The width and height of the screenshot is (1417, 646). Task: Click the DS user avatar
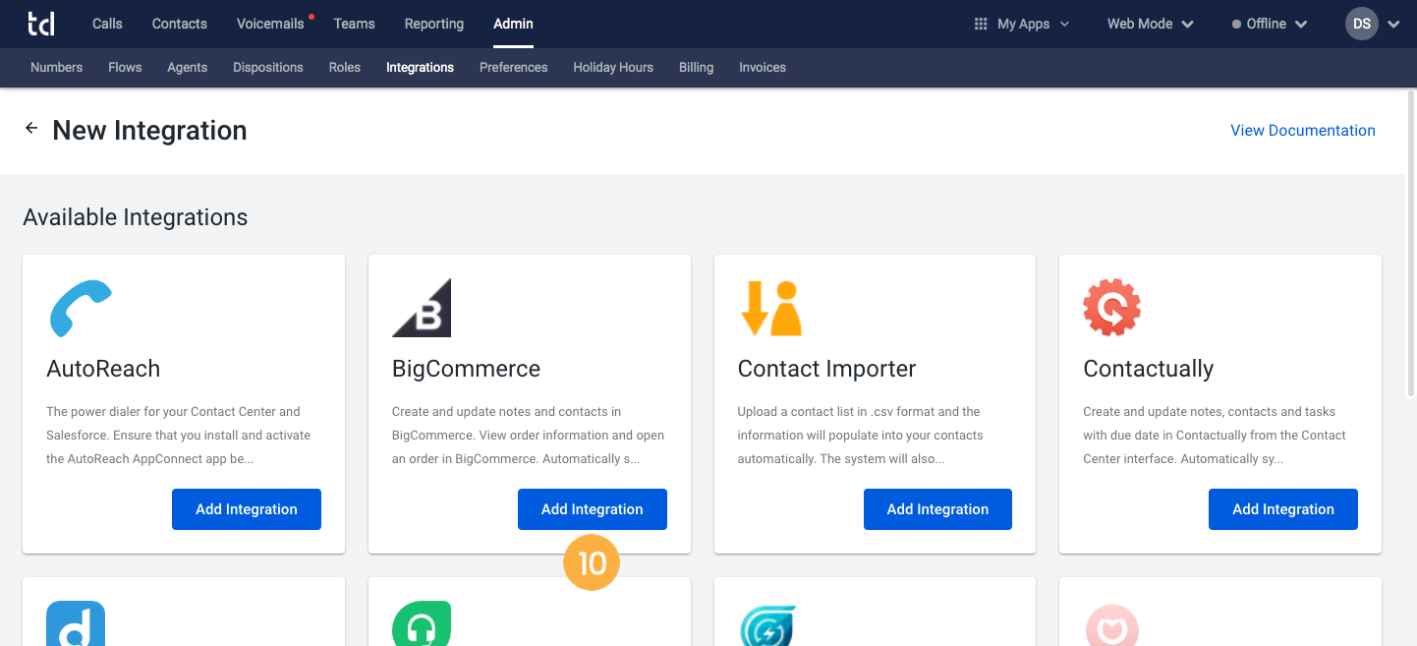pos(1362,24)
